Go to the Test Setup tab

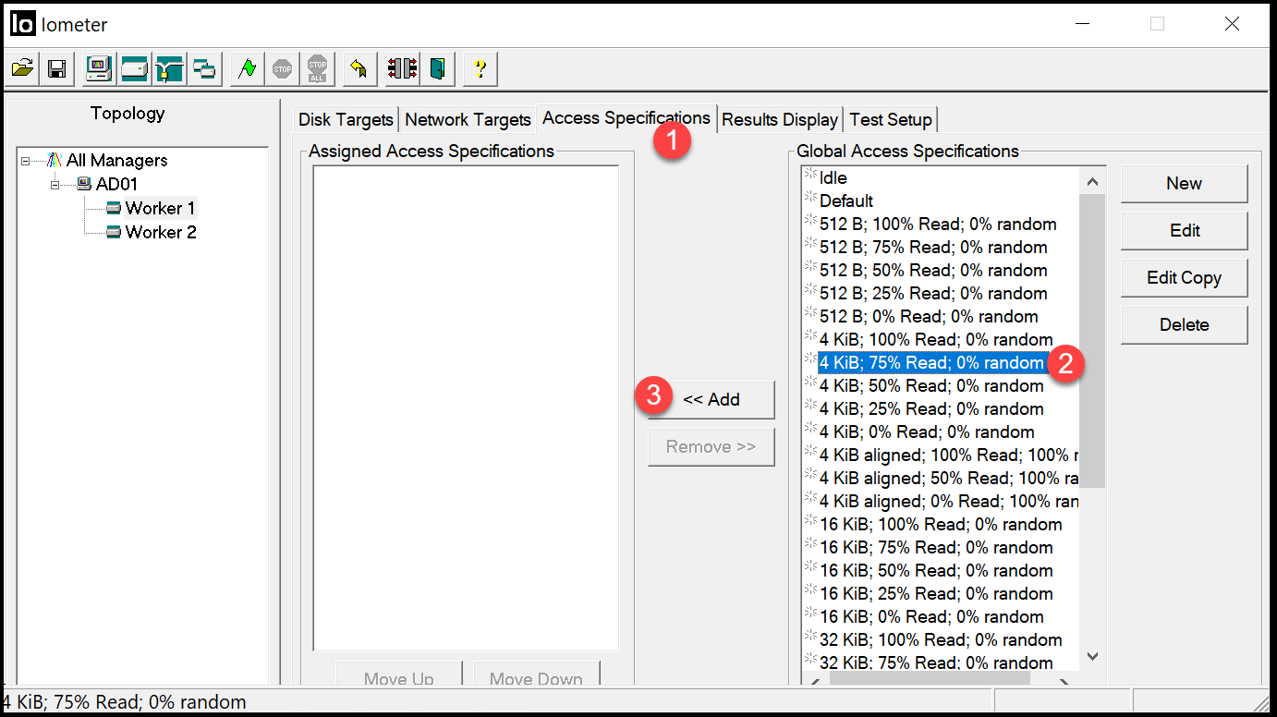891,120
